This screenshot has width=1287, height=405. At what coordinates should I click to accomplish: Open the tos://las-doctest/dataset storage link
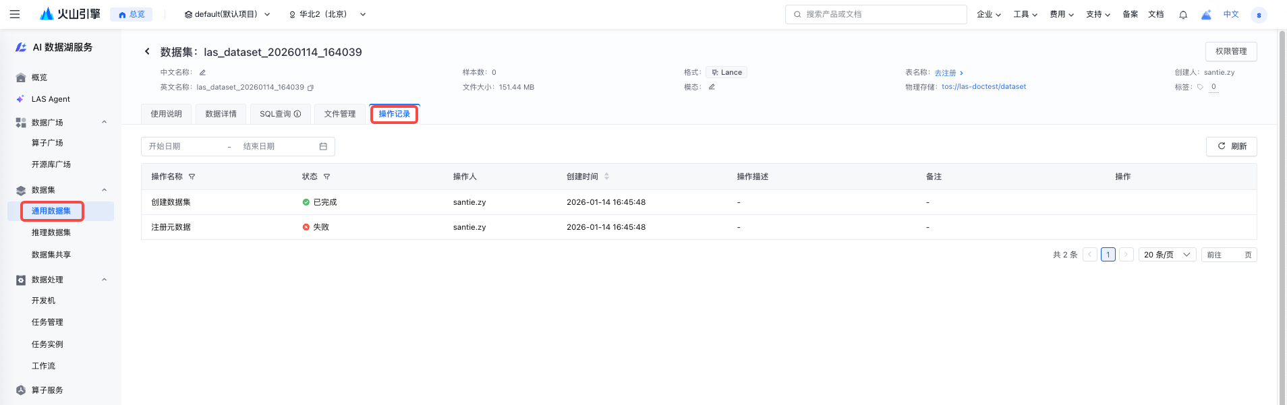[x=983, y=87]
